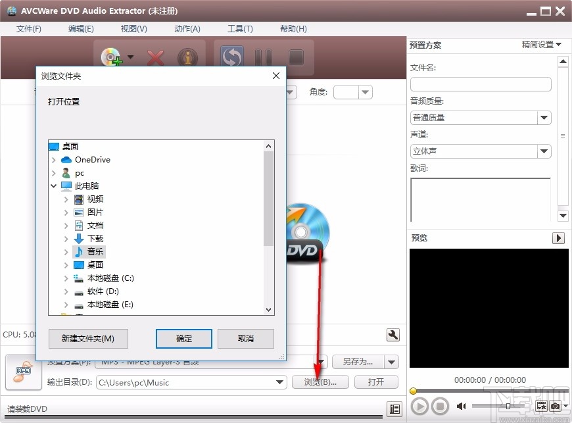Click the red X delete icon
572x423 pixels.
pyautogui.click(x=156, y=57)
